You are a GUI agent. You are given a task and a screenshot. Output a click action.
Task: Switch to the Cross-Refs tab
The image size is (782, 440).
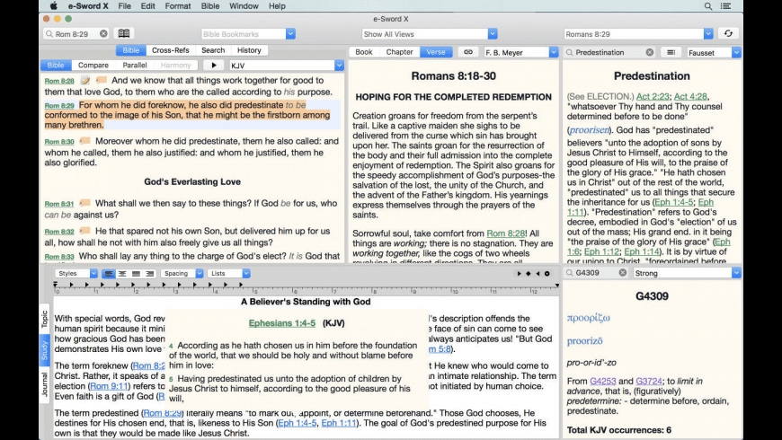point(170,50)
